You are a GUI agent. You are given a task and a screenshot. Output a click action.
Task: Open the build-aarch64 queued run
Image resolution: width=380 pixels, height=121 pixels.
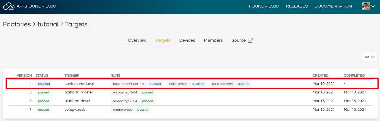pyautogui.click(x=231, y=84)
